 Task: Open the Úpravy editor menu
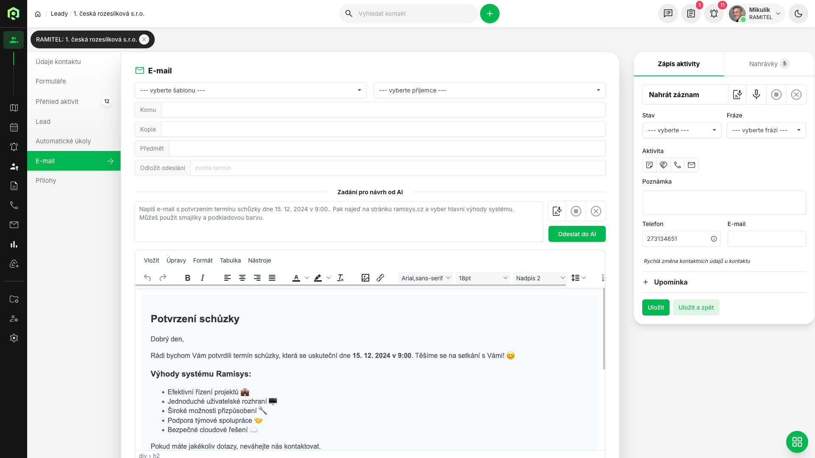click(176, 260)
